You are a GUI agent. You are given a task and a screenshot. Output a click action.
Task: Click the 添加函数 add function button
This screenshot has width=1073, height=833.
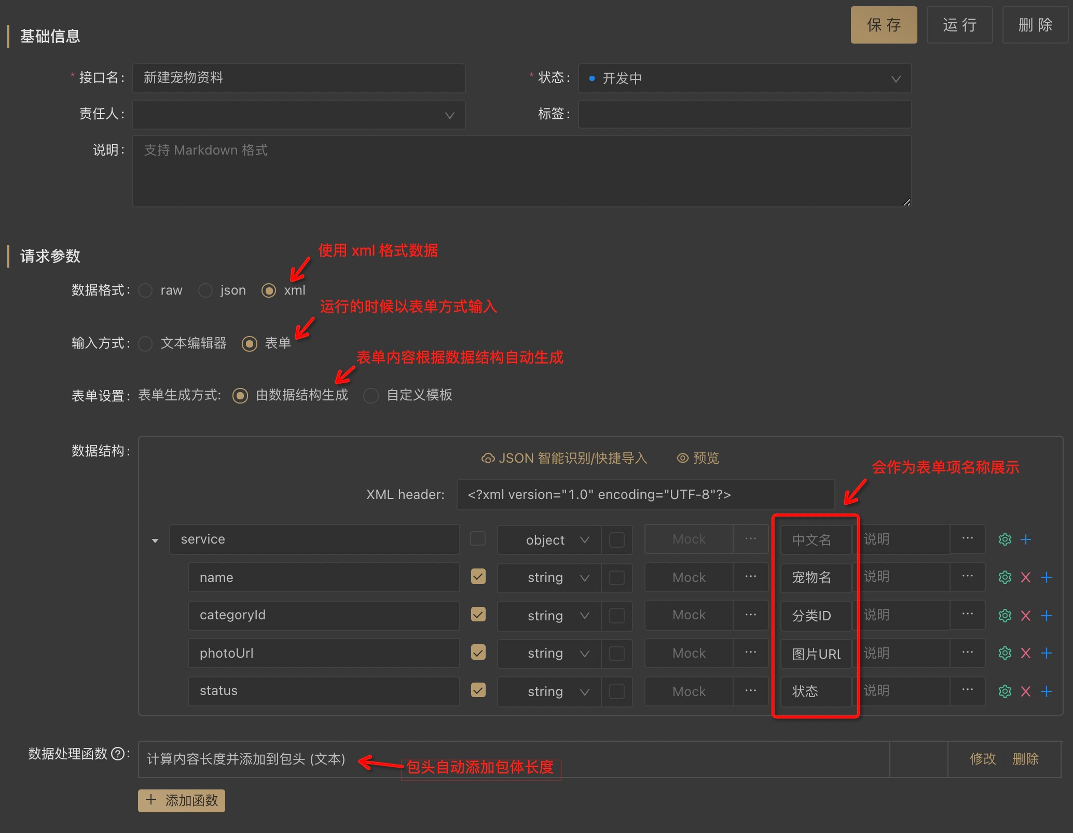pyautogui.click(x=182, y=800)
